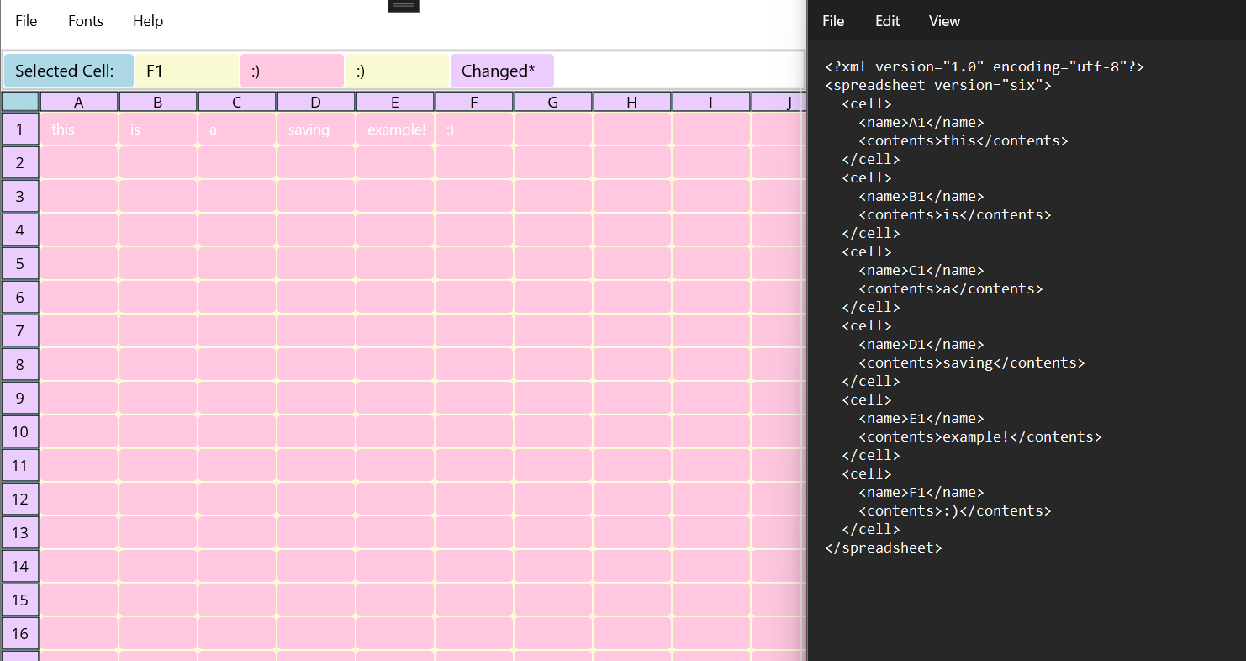
Task: Click row header 5
Action: [x=20, y=263]
